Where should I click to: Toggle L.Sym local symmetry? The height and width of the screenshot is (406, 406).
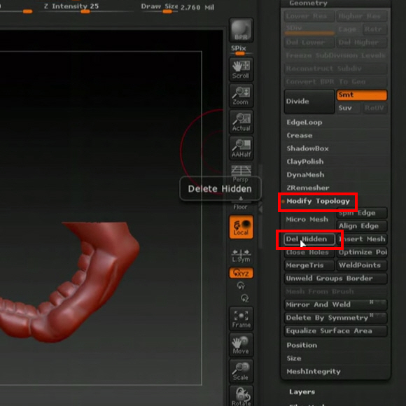point(241,255)
